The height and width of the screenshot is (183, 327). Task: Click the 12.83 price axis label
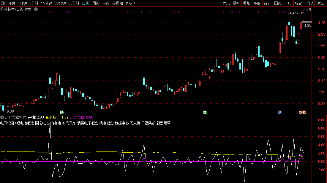click(320, 34)
